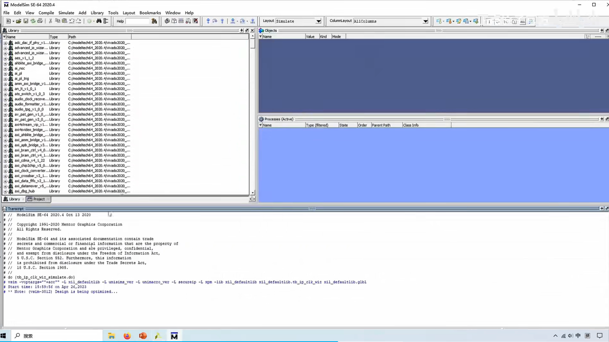Expand the axi_cdma_v4_1_22 library node
Screen dimensions: 609x342
(5, 161)
